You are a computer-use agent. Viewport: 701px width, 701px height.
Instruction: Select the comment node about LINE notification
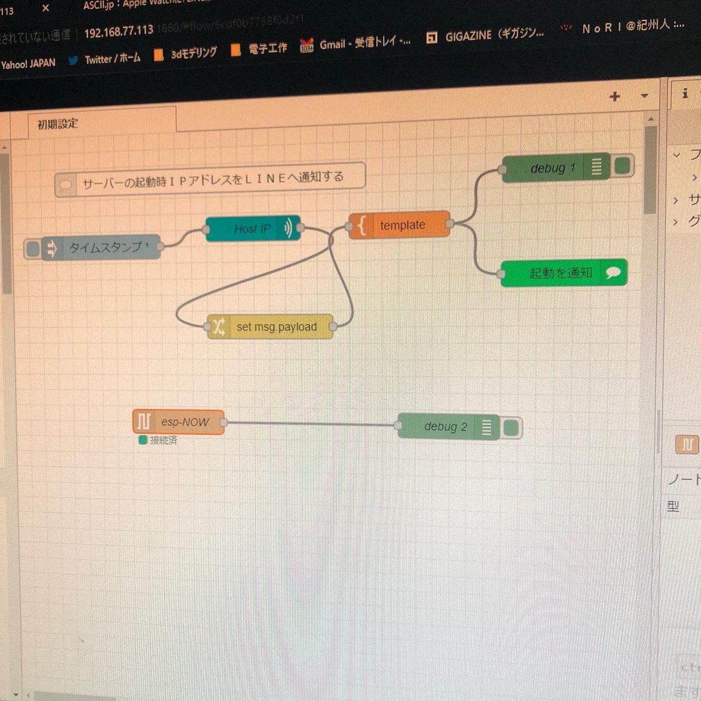(210, 179)
